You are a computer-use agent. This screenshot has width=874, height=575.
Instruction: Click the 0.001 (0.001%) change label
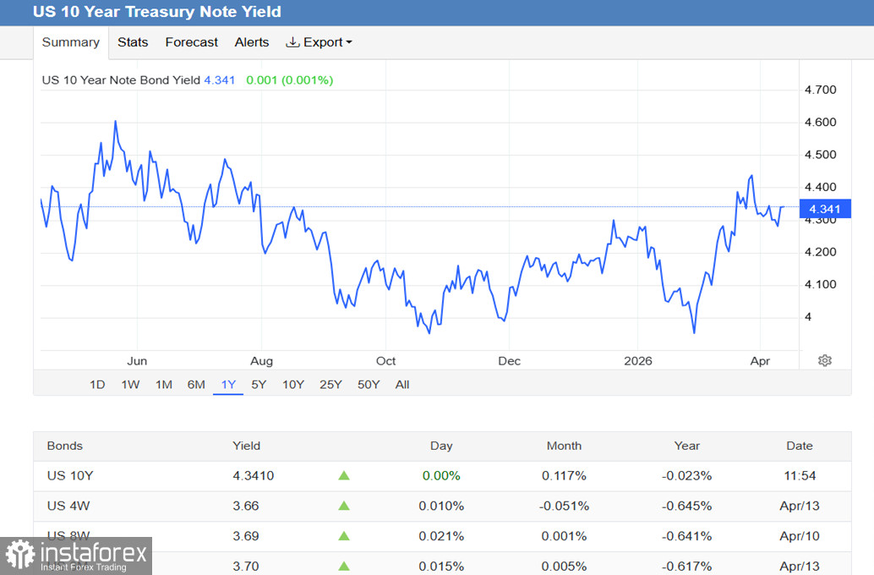pos(290,80)
